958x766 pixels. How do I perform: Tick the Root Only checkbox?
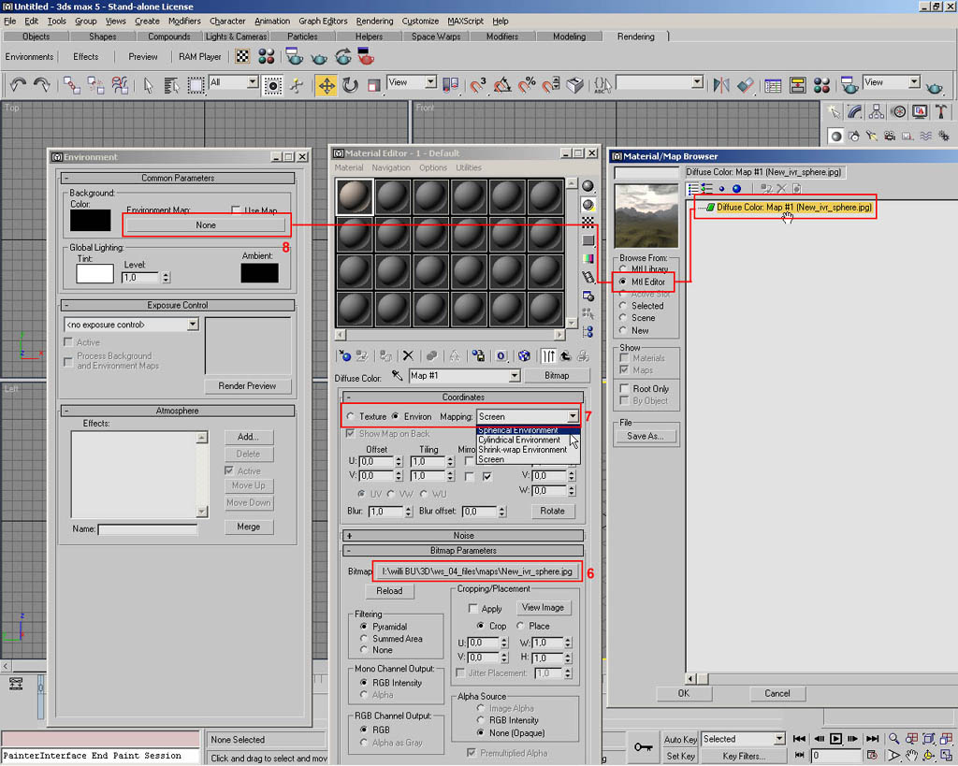tap(624, 388)
